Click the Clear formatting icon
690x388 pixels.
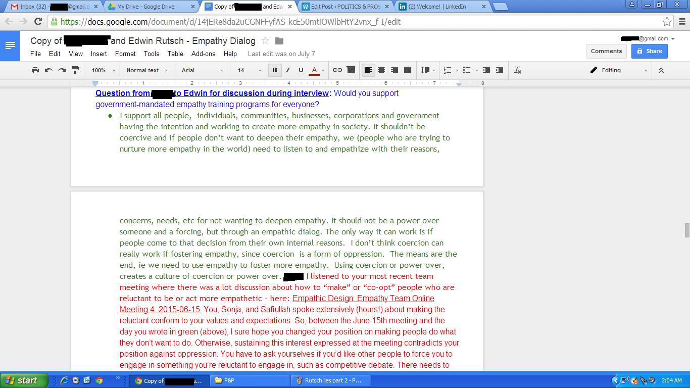point(518,70)
